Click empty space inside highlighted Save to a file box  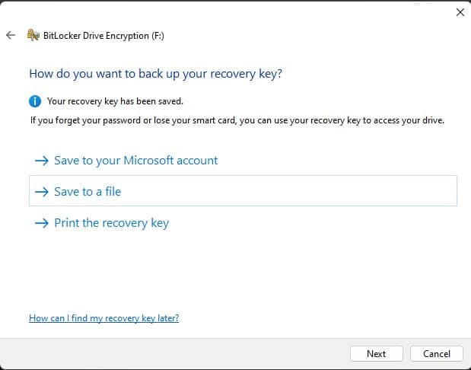288,191
